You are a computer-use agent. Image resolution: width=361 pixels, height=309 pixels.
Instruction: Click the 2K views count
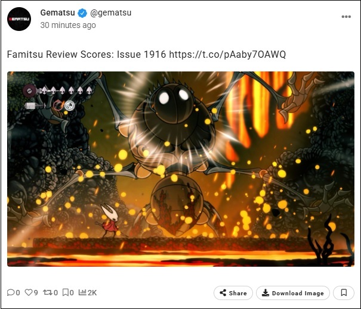point(92,293)
